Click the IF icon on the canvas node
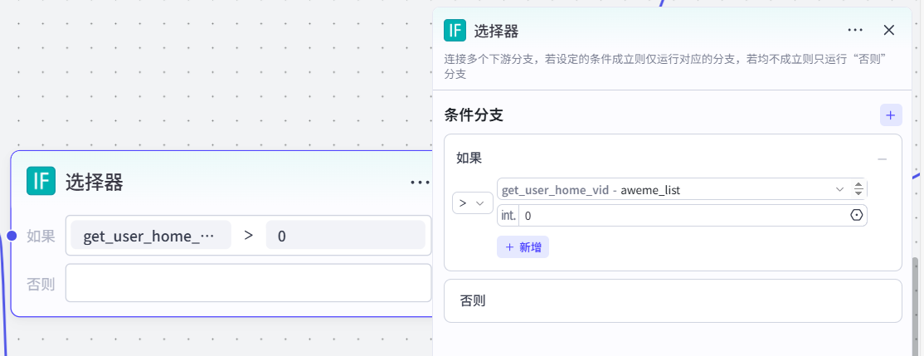 [x=41, y=181]
